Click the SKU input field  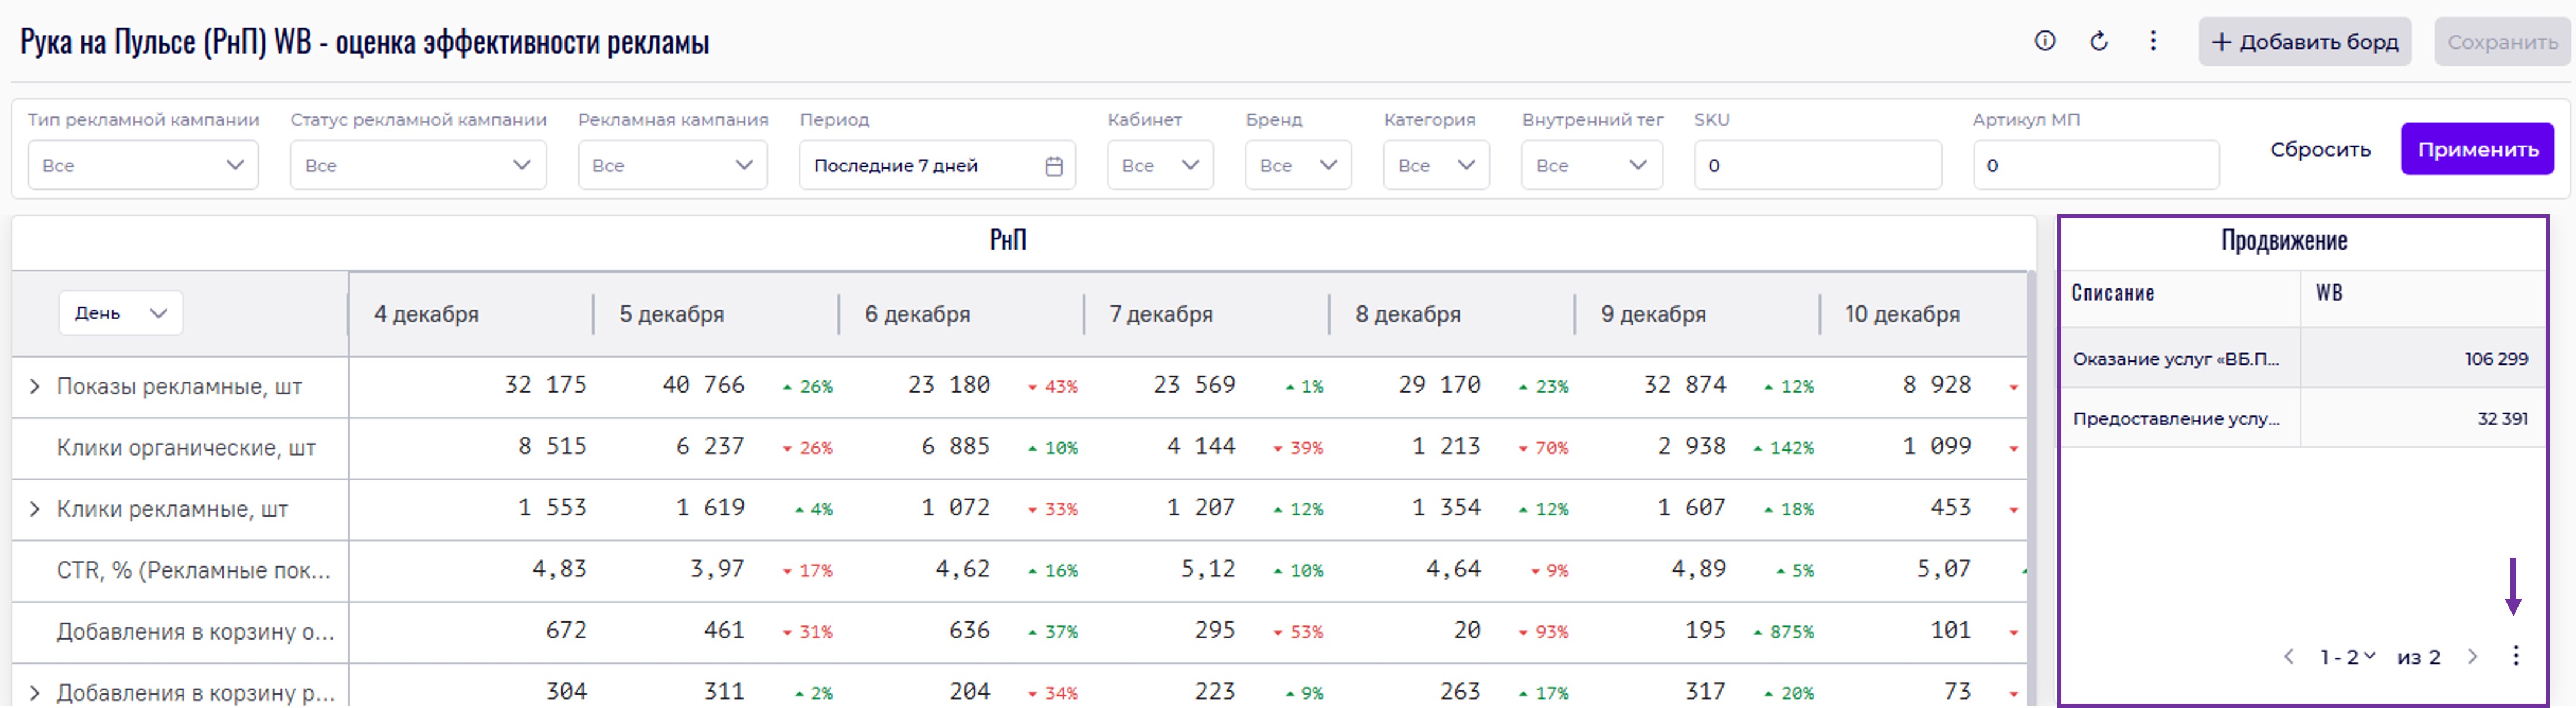tap(1817, 165)
